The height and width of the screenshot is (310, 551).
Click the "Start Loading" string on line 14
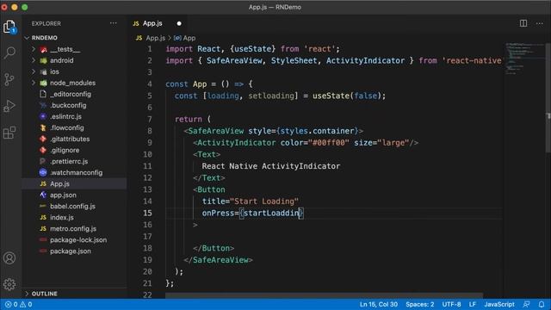[x=264, y=201]
